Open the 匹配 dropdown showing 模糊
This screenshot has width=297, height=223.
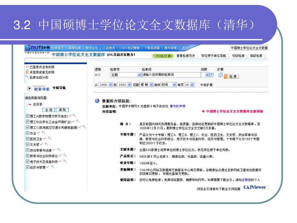point(146,85)
